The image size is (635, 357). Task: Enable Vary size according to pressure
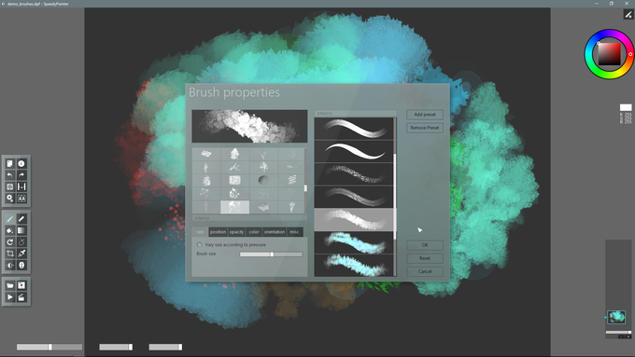click(199, 244)
